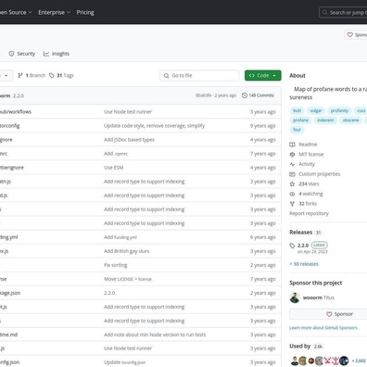Image resolution: width=367 pixels, height=367 pixels.
Task: Open the green Code dropdown
Action: coord(263,75)
